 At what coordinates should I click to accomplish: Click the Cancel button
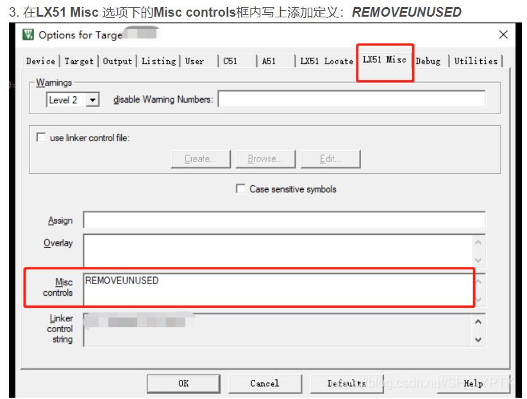[x=265, y=384]
